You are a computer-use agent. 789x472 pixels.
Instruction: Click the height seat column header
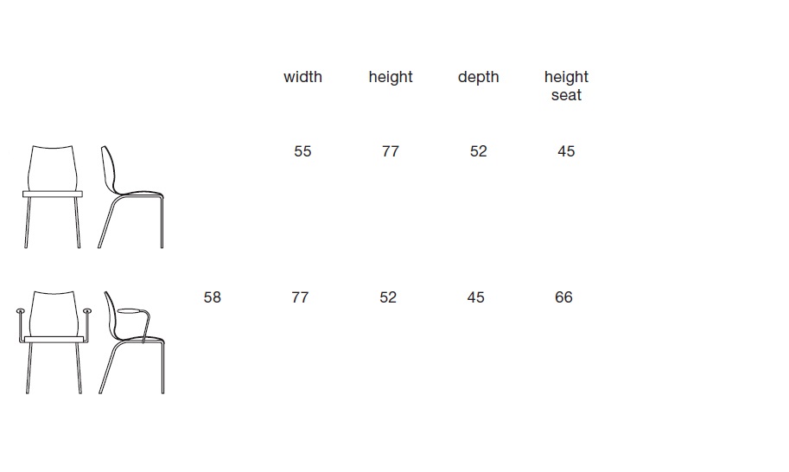566,86
